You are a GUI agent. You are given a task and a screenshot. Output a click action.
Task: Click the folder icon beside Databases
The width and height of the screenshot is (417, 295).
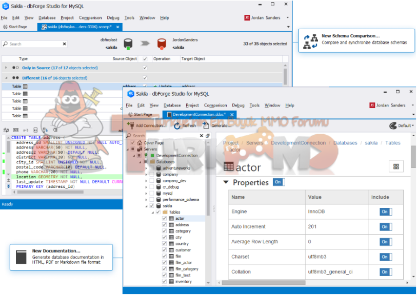tap(152, 162)
